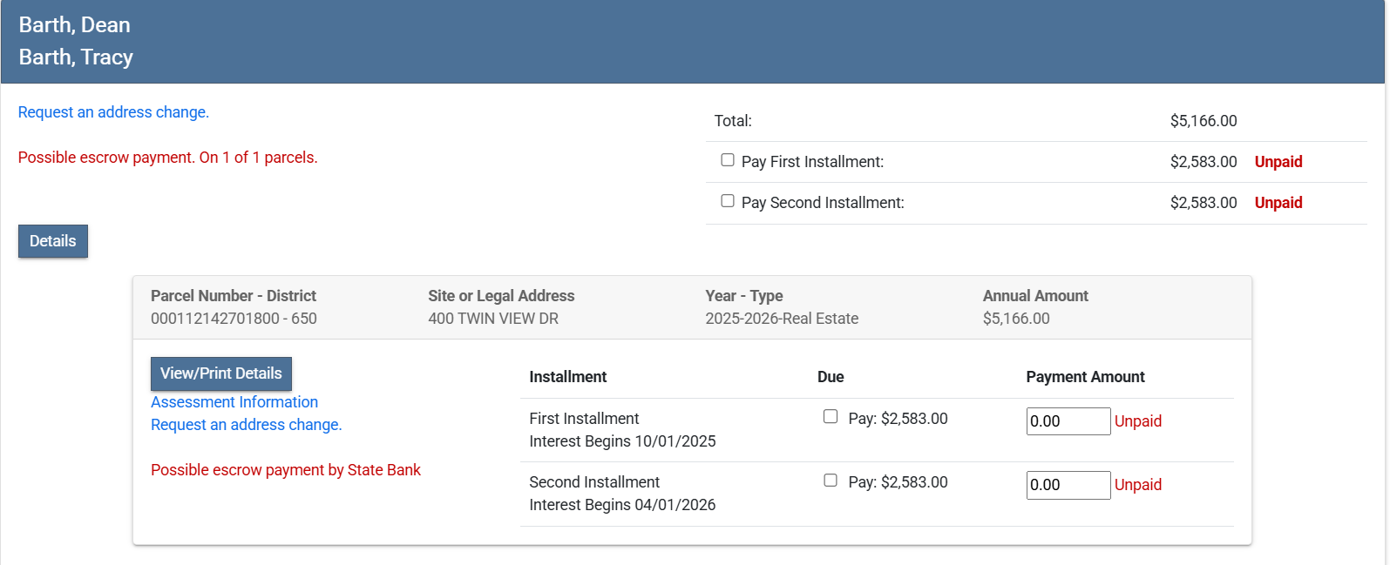The width and height of the screenshot is (1390, 565).
Task: Focus the First Installment payment amount field
Action: point(1068,421)
